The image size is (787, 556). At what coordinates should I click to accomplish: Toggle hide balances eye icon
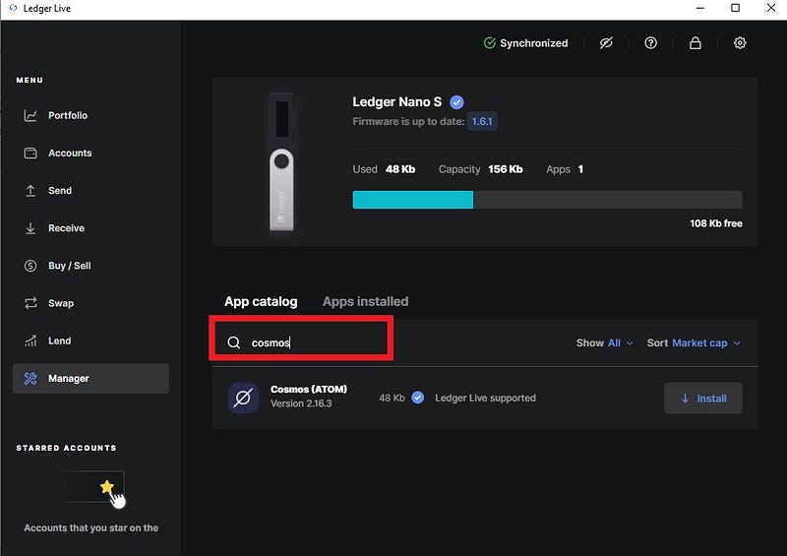(x=606, y=43)
